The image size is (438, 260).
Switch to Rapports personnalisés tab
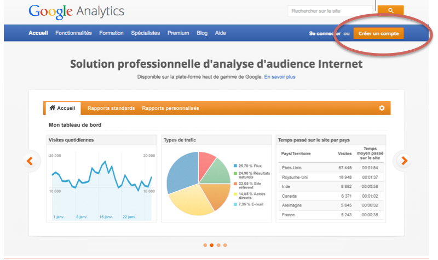170,108
